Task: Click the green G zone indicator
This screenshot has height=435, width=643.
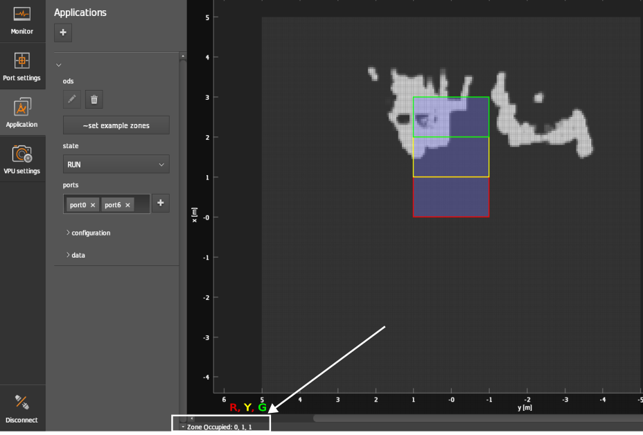Action: click(262, 407)
